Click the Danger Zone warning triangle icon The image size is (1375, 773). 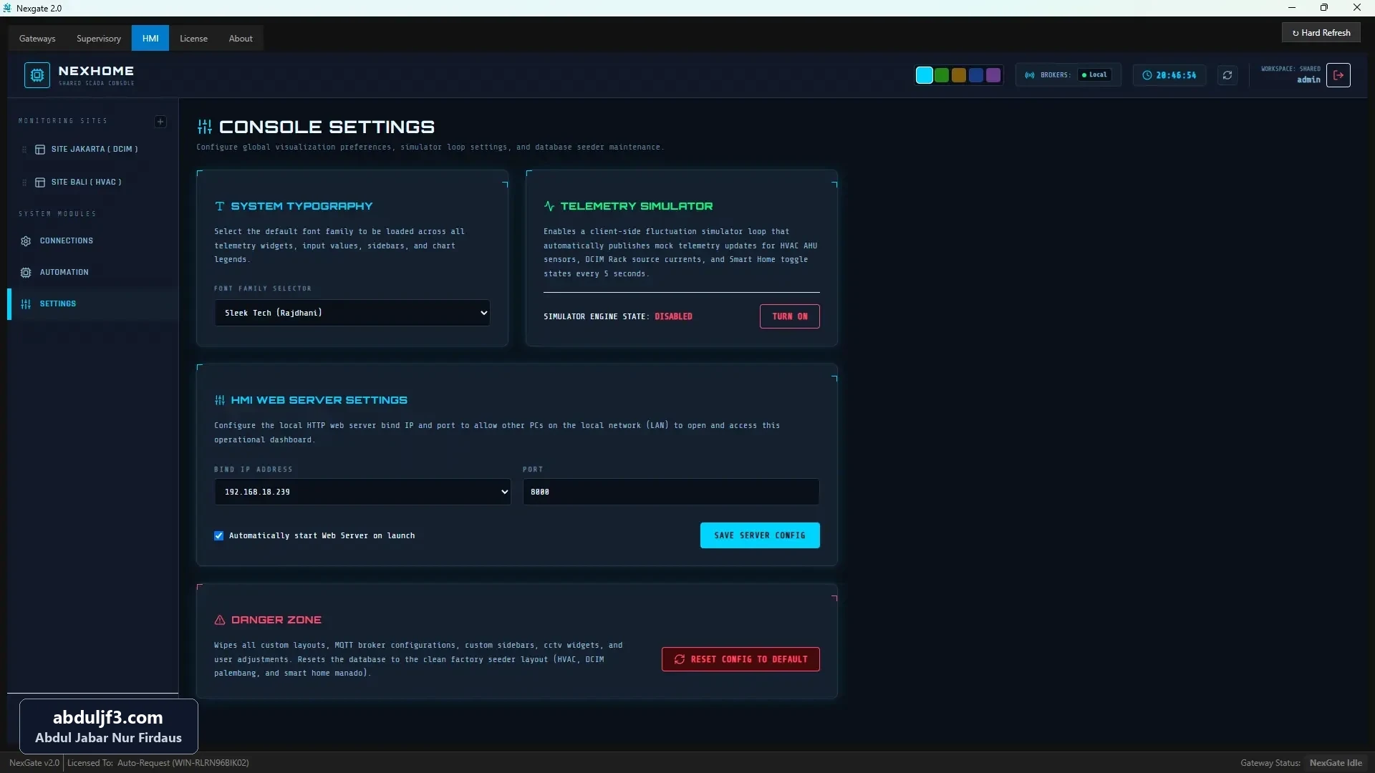[x=220, y=620]
